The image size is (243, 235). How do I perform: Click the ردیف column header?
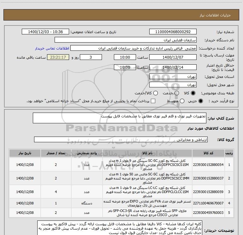(x=229, y=153)
